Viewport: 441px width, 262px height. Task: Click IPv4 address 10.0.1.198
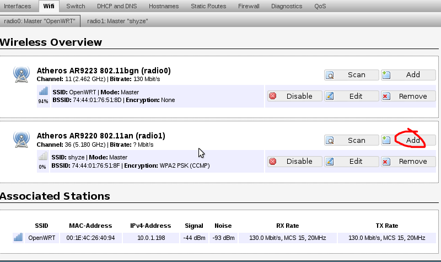151,238
